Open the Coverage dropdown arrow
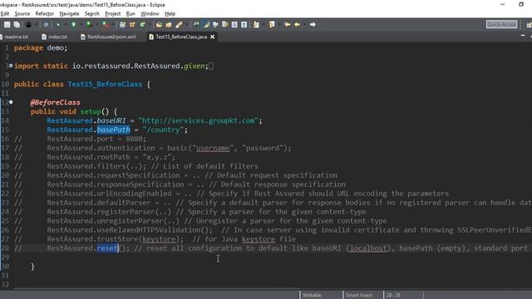This screenshot has height=299, width=532. click(x=96, y=24)
